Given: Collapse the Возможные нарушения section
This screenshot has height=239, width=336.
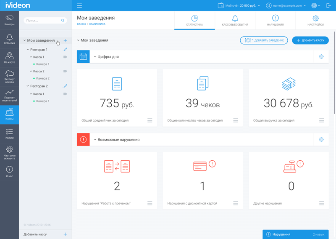Looking at the screenshot, I should [x=95, y=140].
